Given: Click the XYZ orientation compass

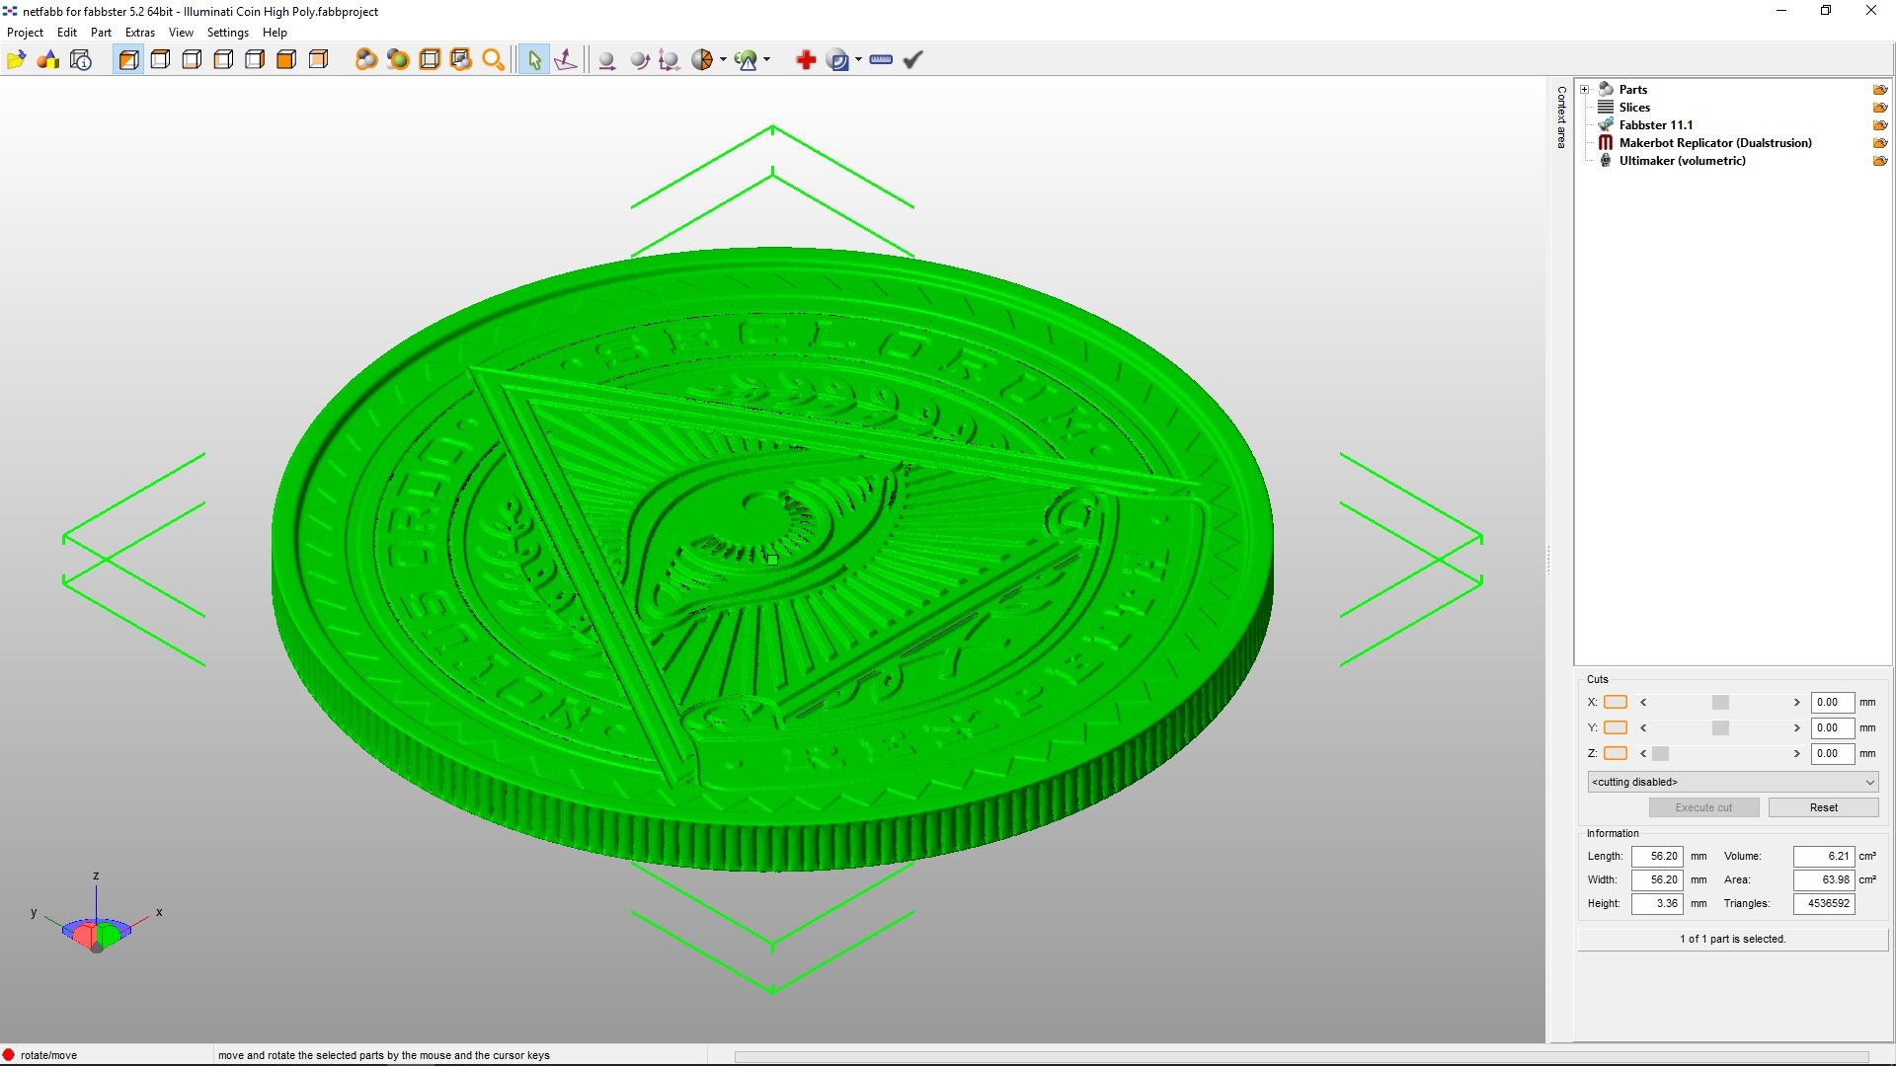Looking at the screenshot, I should pos(97,914).
